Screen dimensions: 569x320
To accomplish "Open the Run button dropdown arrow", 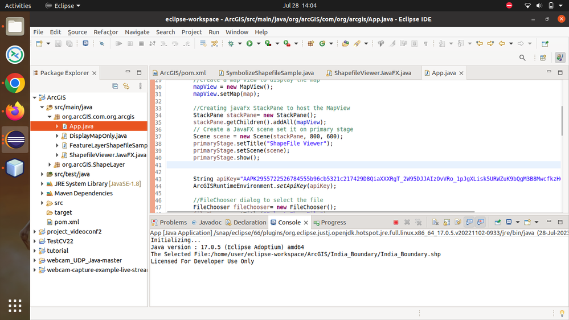I will tap(257, 44).
